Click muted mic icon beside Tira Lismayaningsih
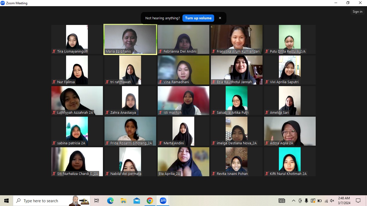Screen dimensions: 367x206 [x=54, y=51]
